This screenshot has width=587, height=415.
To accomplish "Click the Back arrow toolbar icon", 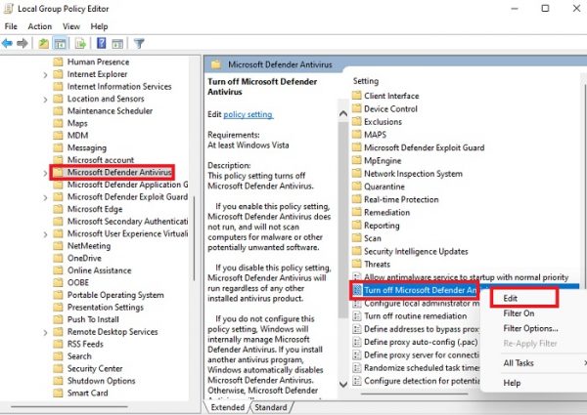I will (x=8, y=44).
